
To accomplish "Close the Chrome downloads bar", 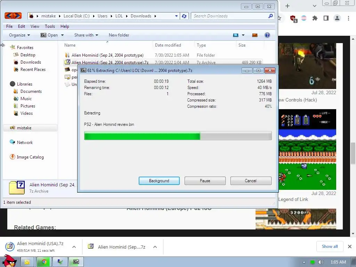I will point(350,246).
